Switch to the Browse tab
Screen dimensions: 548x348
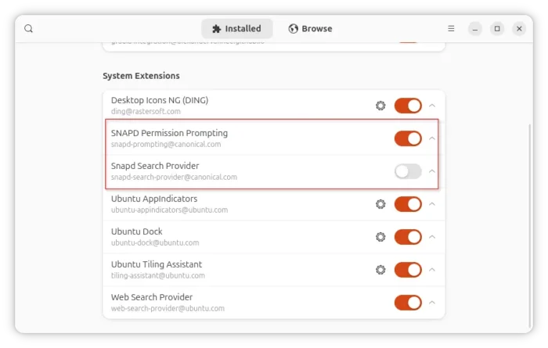(310, 29)
